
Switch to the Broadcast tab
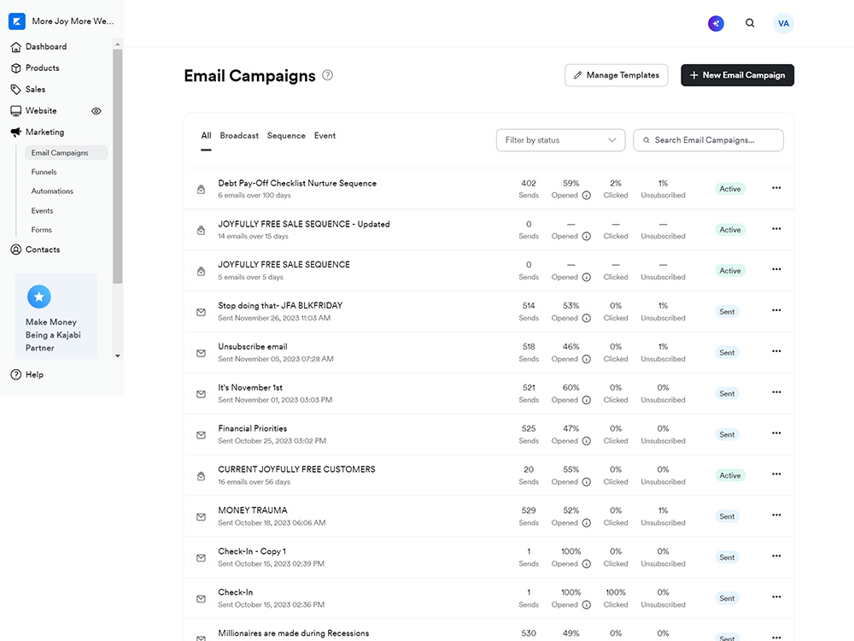[239, 136]
